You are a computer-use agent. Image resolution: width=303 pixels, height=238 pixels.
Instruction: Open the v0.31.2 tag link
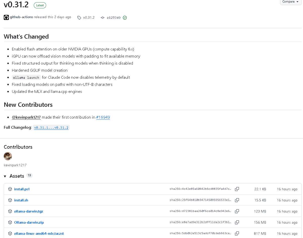tap(89, 17)
